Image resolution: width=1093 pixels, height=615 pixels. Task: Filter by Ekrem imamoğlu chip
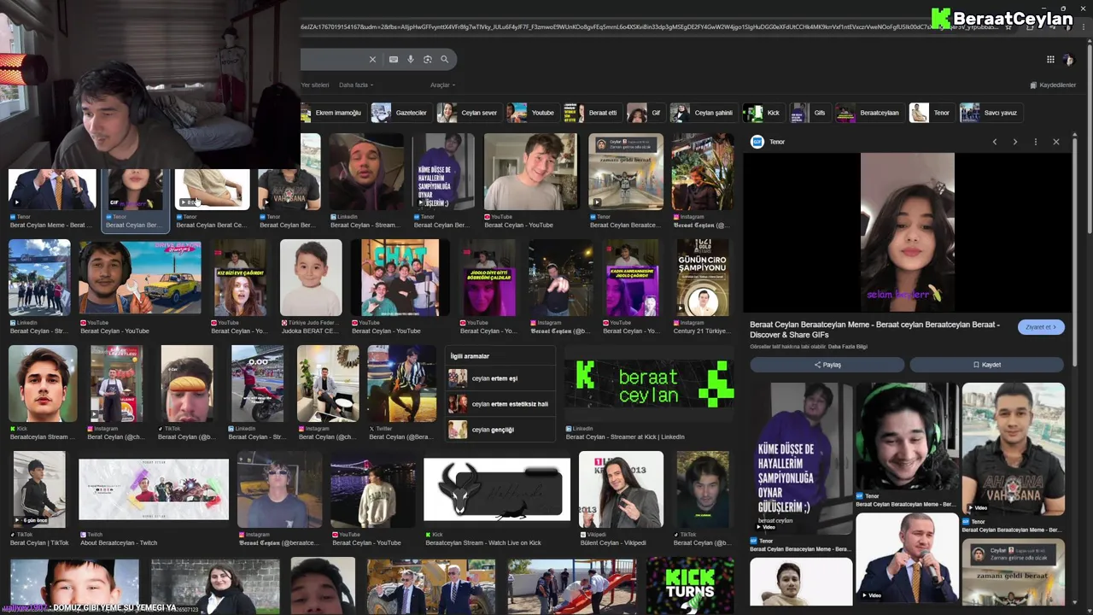[x=332, y=113]
